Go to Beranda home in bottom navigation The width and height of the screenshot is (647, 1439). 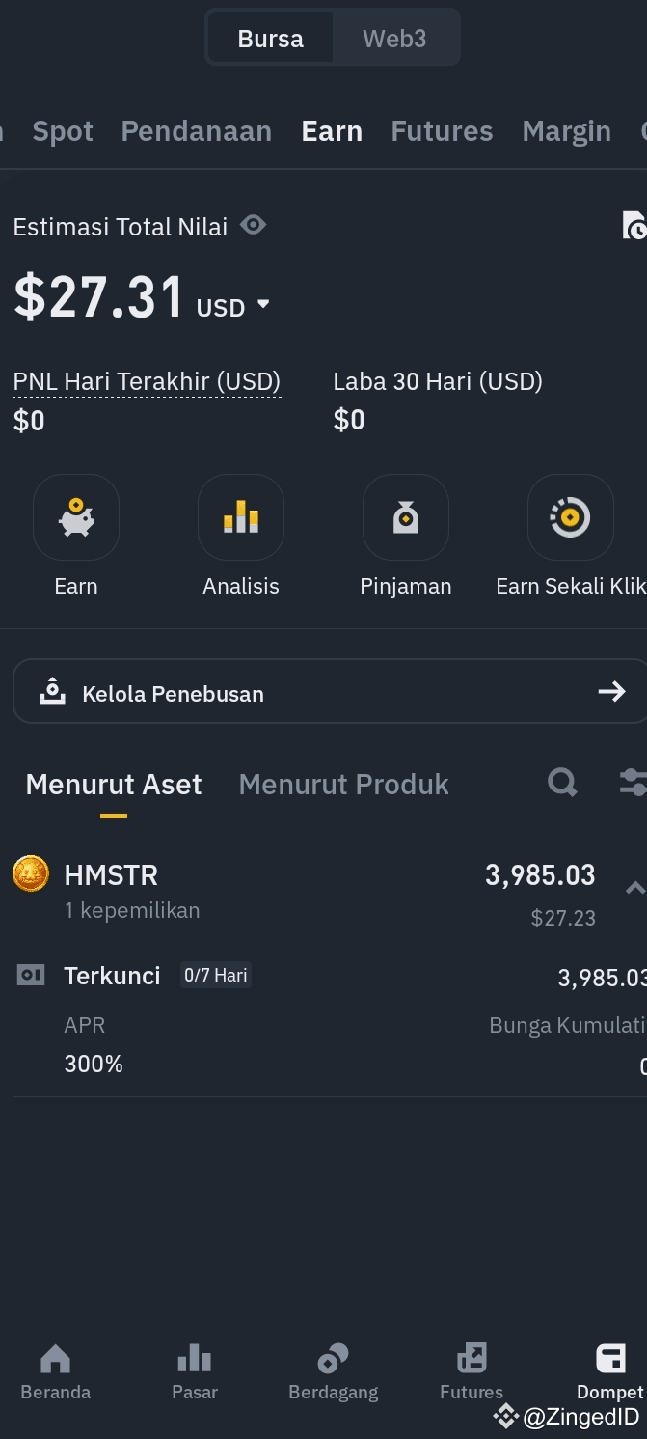pyautogui.click(x=56, y=1371)
